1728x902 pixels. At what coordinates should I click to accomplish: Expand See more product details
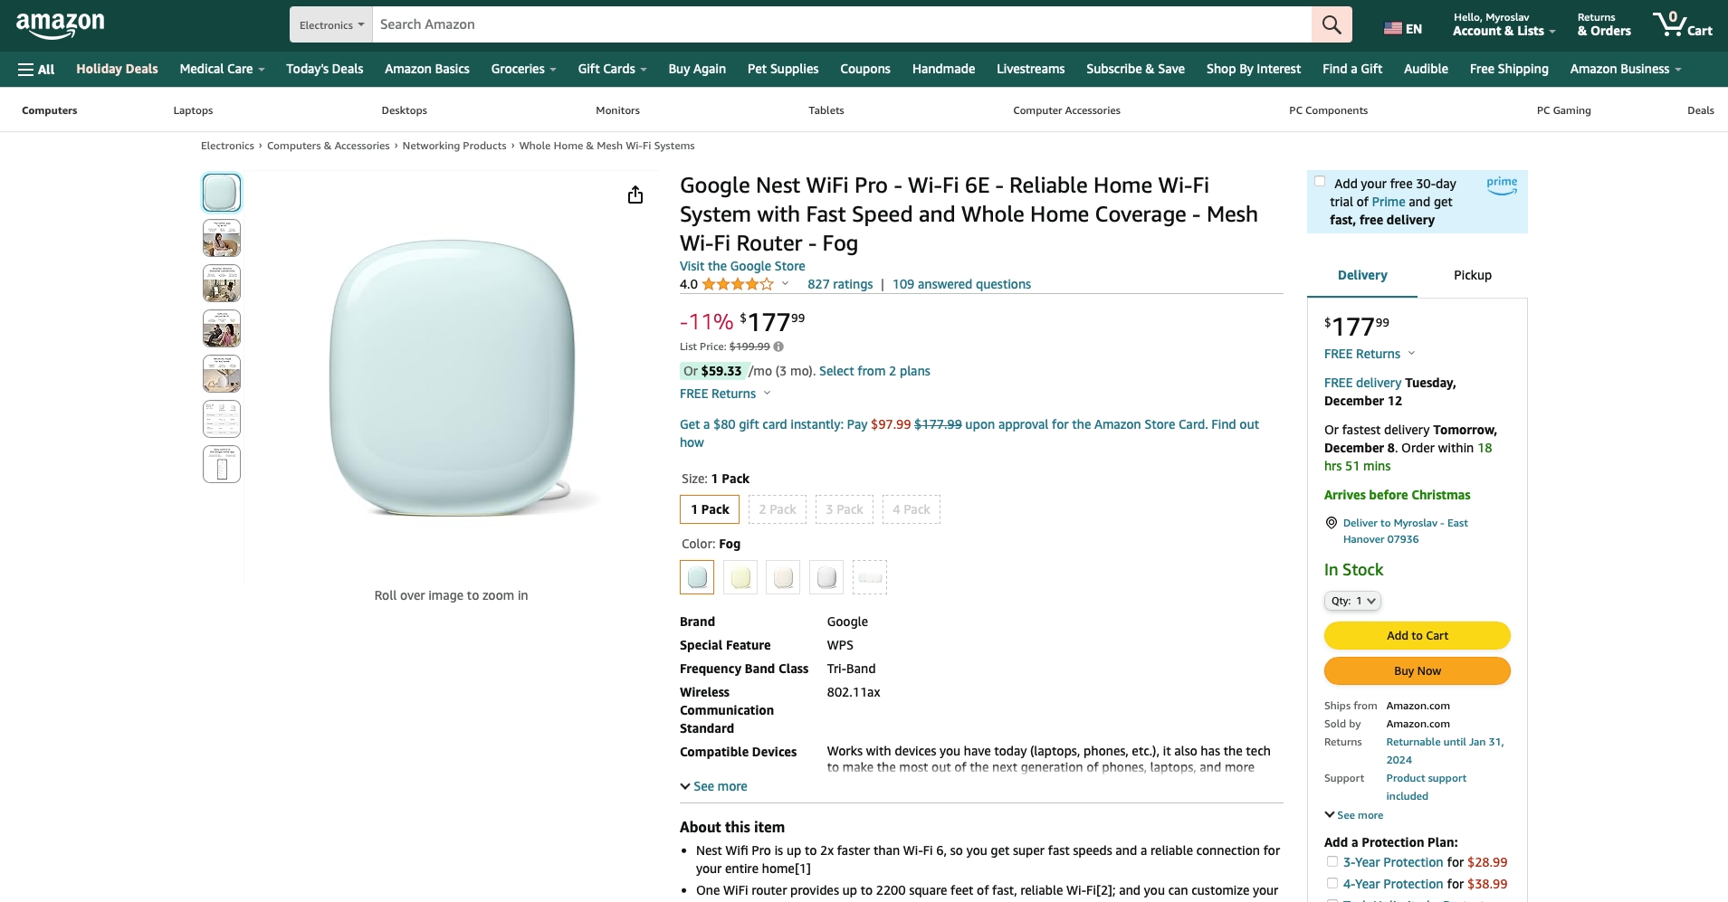tap(714, 786)
